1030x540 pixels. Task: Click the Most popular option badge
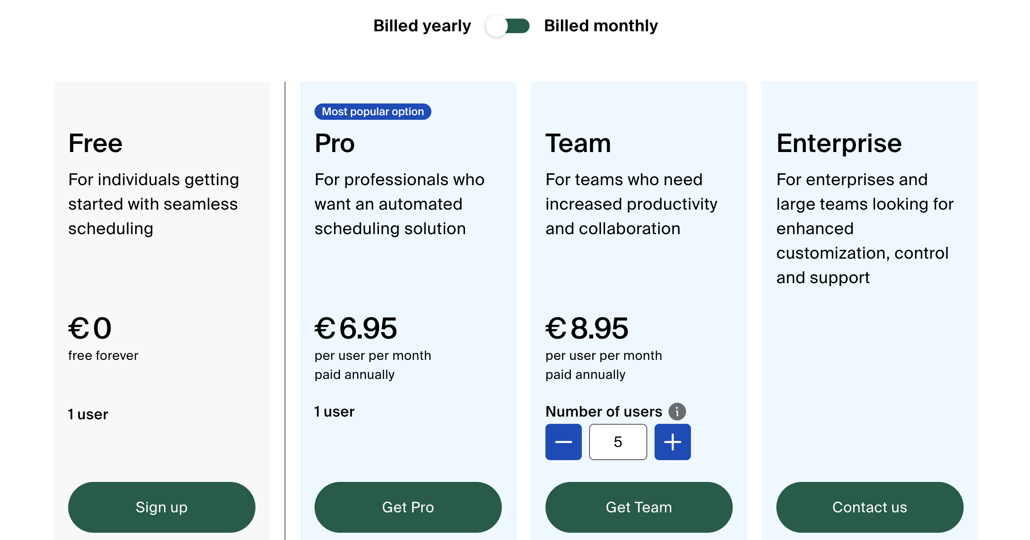(372, 111)
